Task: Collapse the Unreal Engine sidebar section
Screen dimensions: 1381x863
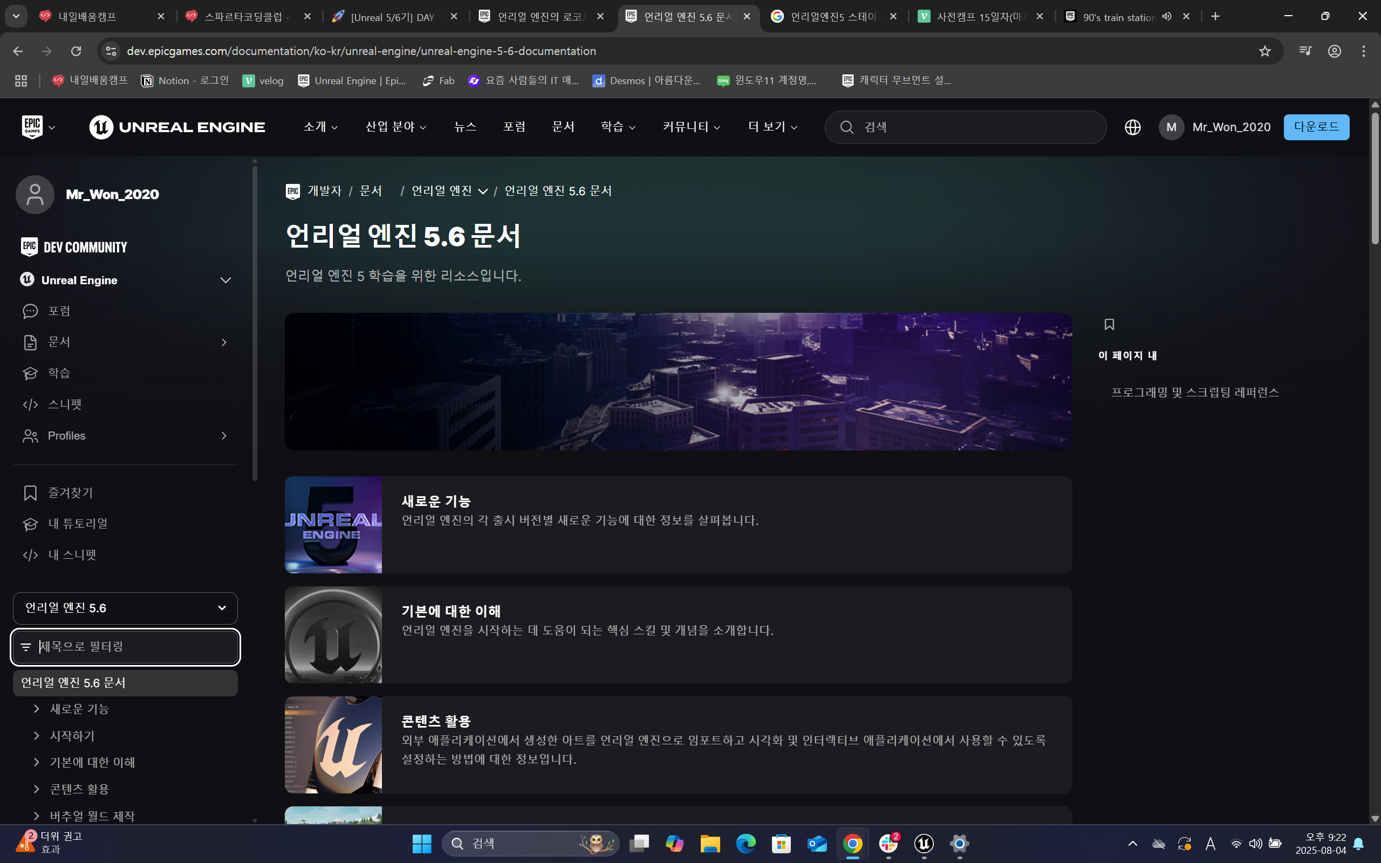Action: point(225,280)
